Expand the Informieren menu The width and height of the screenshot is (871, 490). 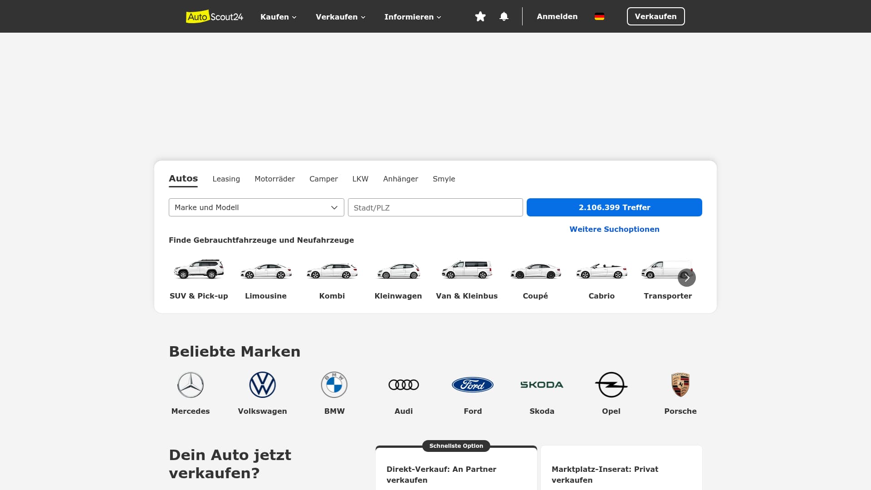[x=413, y=17]
